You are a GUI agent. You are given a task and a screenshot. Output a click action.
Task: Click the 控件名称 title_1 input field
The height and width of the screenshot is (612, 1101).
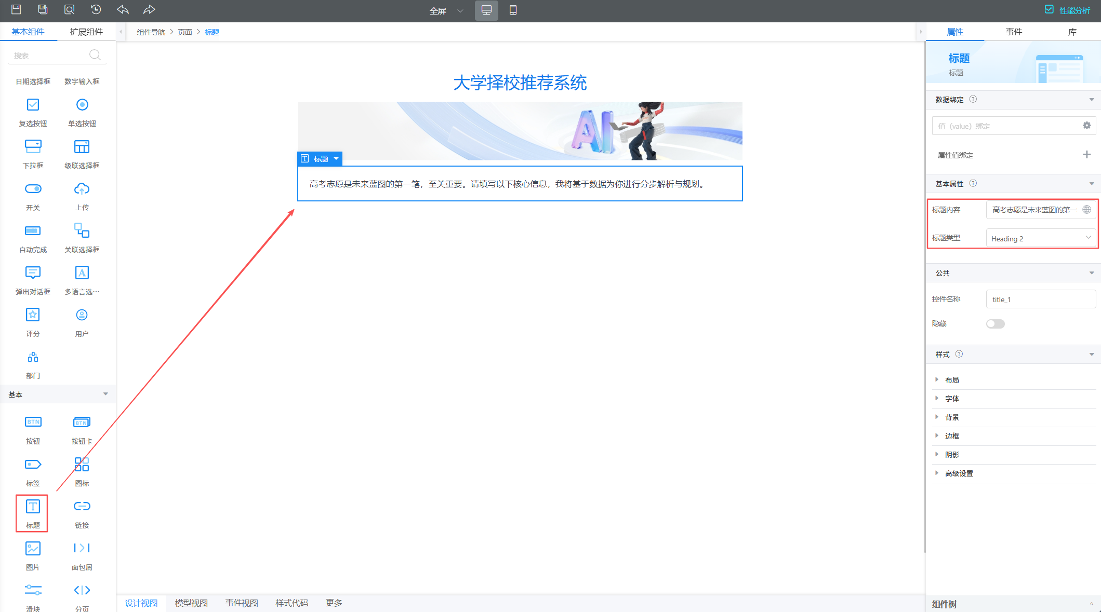[1040, 300]
